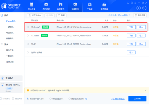The image size is (149, 105).
Task: Open the user account avatar icon
Action: click(x=144, y=8)
